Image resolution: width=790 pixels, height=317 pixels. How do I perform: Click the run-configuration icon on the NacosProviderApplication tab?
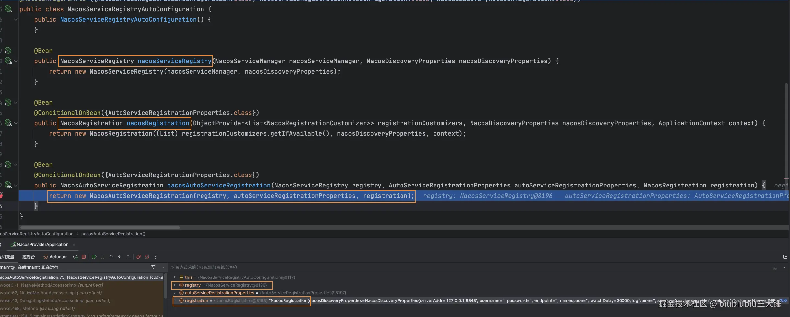[13, 245]
